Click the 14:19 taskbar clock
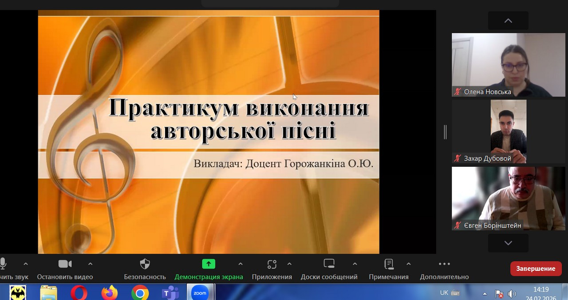Image resolution: width=568 pixels, height=300 pixels. pos(540,289)
